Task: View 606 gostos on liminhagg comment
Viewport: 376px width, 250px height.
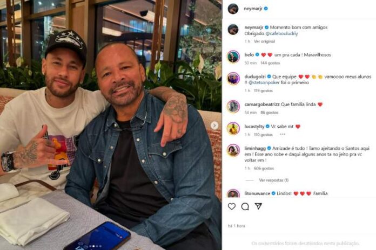Action: (264, 169)
